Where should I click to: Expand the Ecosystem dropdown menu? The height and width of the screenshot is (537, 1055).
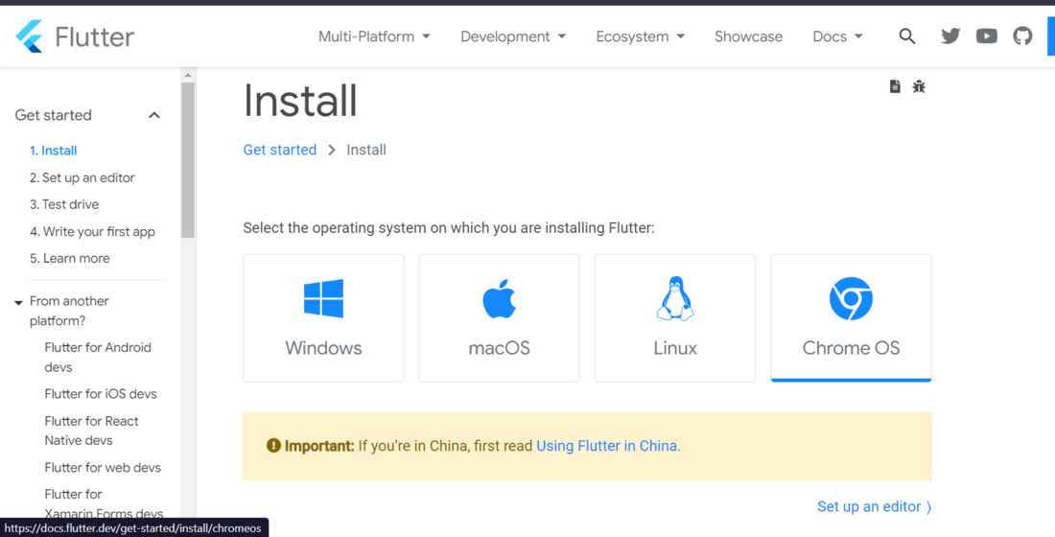click(640, 36)
